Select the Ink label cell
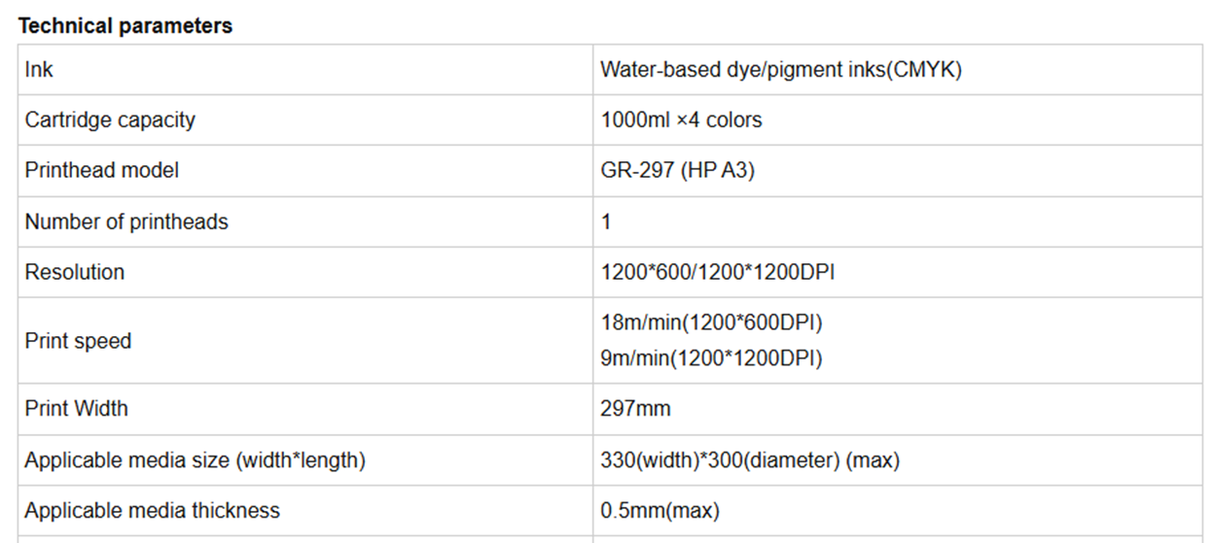The image size is (1214, 543). (40, 70)
